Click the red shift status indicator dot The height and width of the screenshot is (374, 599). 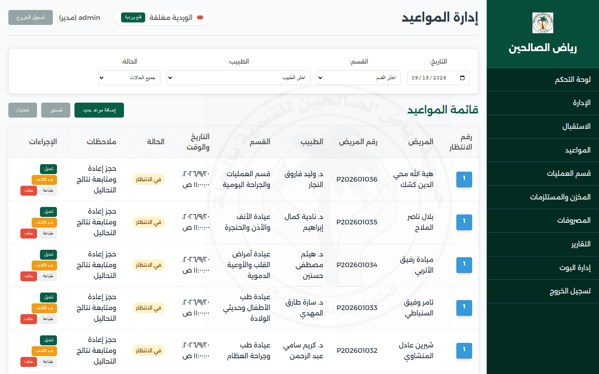tap(200, 17)
